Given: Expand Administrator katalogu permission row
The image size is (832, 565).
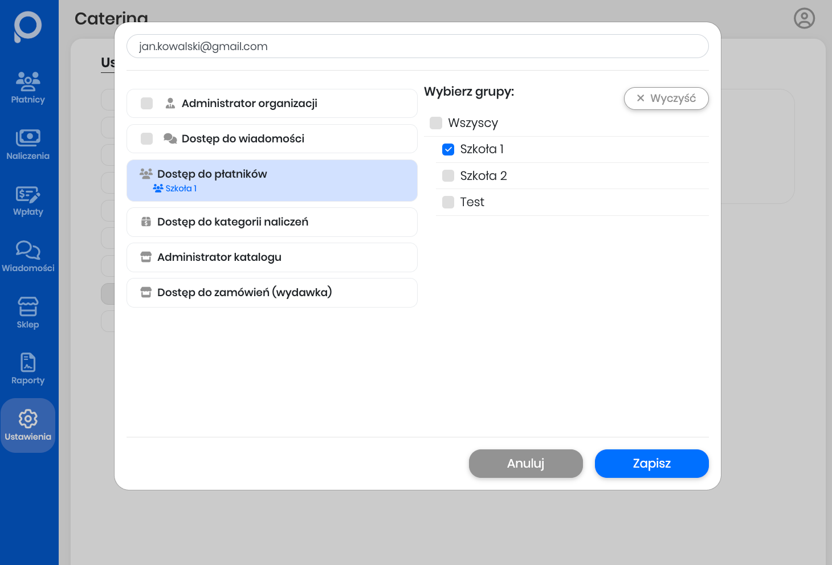Looking at the screenshot, I should 272,257.
